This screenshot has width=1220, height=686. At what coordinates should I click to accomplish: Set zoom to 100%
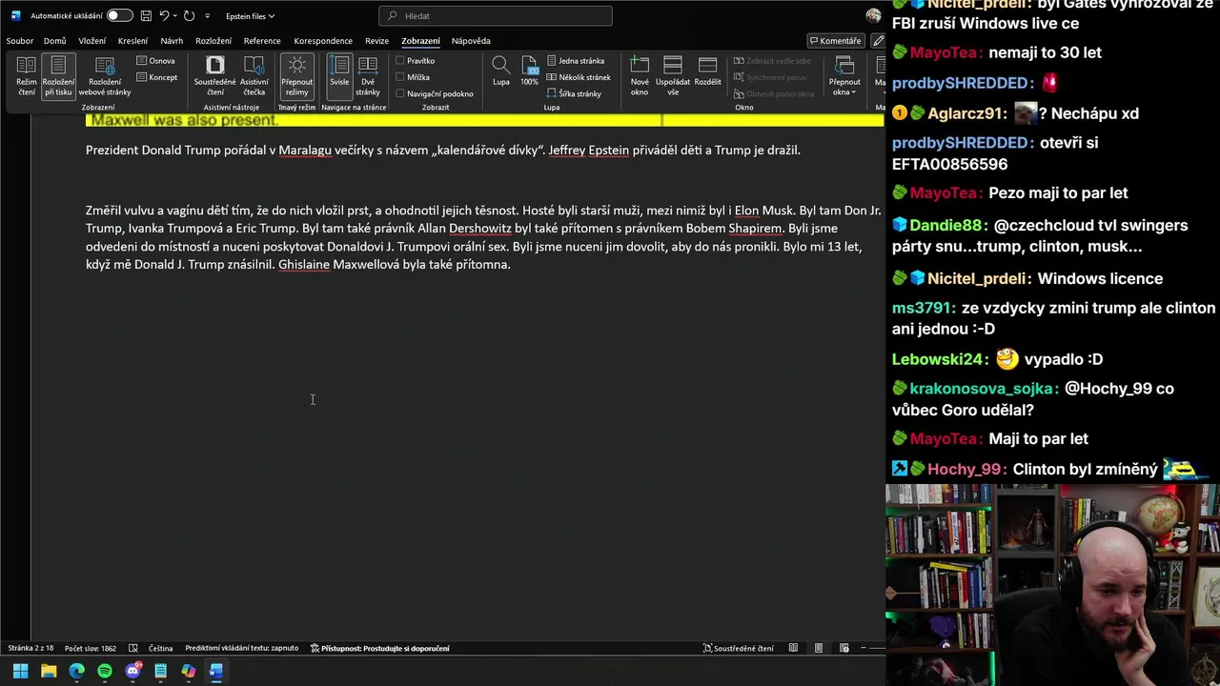530,72
